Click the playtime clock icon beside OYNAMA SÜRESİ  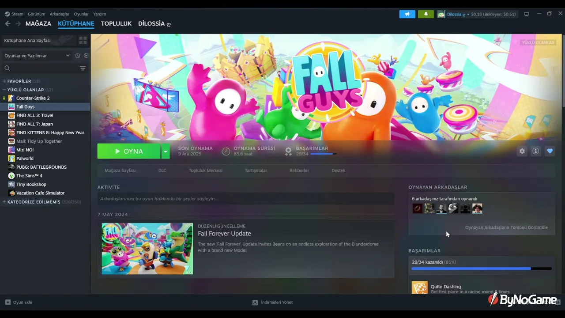click(x=226, y=151)
